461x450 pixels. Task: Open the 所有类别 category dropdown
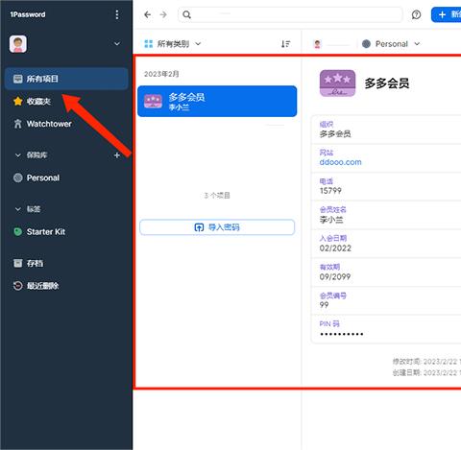click(x=173, y=44)
